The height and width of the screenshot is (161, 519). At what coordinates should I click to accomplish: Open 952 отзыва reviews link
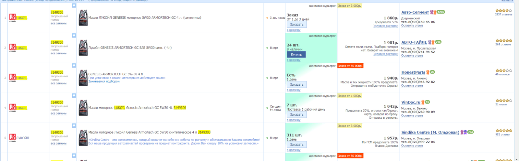(502, 135)
